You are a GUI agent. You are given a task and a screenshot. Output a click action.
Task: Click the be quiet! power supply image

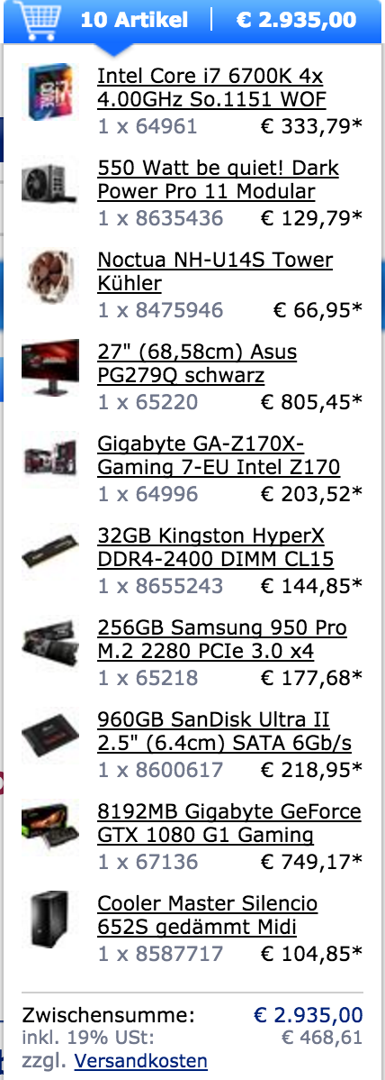(x=49, y=185)
